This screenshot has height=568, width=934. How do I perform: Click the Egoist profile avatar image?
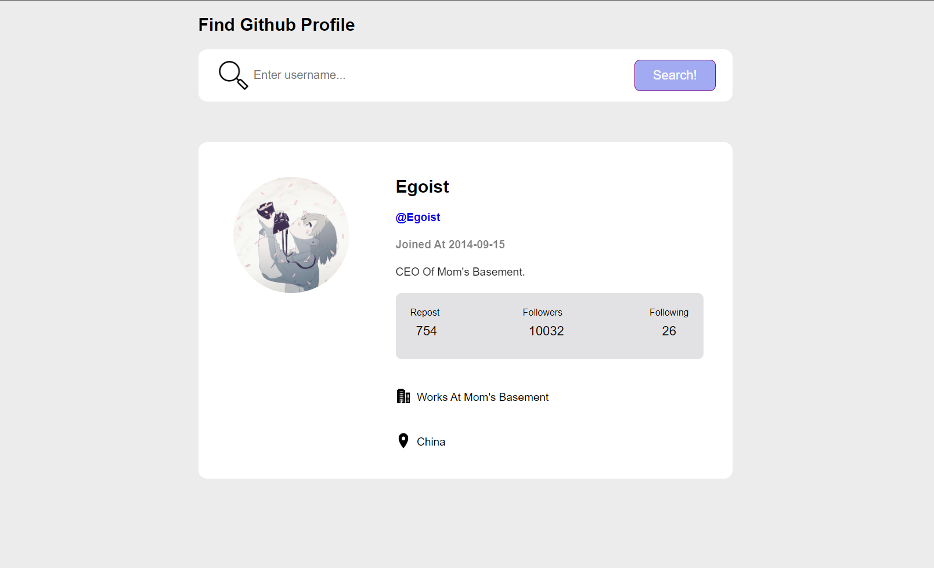click(291, 234)
